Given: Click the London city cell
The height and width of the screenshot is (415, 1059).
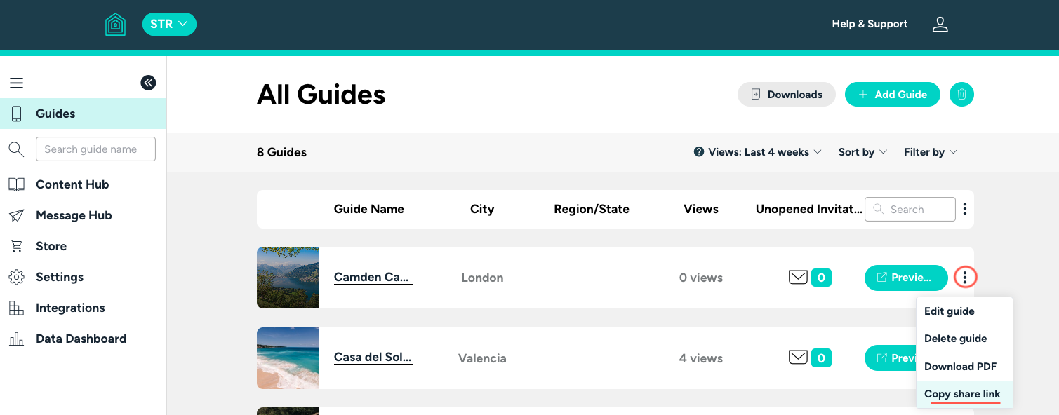Looking at the screenshot, I should (482, 278).
